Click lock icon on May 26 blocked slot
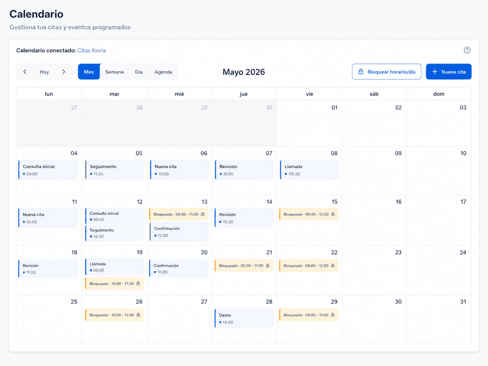 (138, 315)
